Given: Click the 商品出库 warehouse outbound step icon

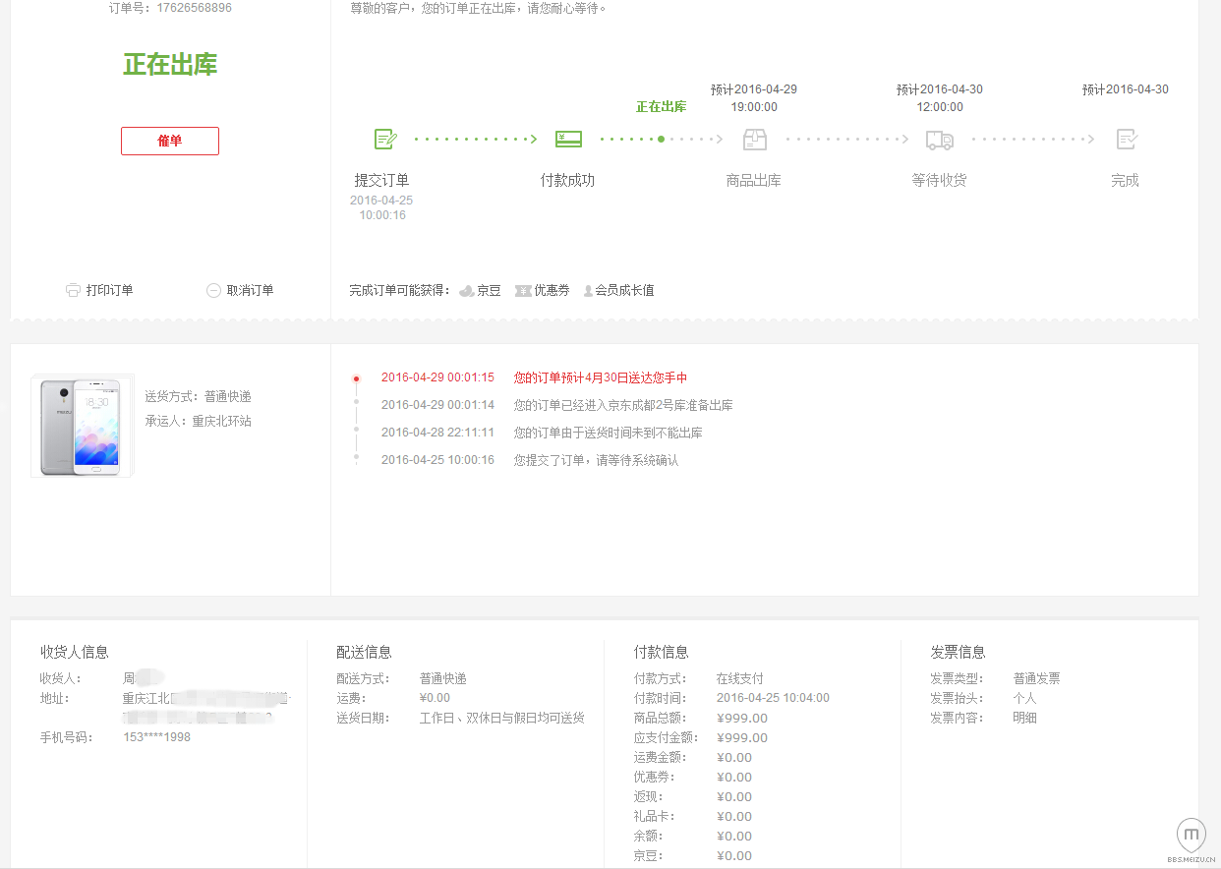Looking at the screenshot, I should click(754, 139).
